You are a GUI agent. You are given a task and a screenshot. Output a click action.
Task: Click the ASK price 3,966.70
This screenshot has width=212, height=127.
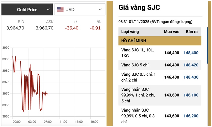pos(45,28)
